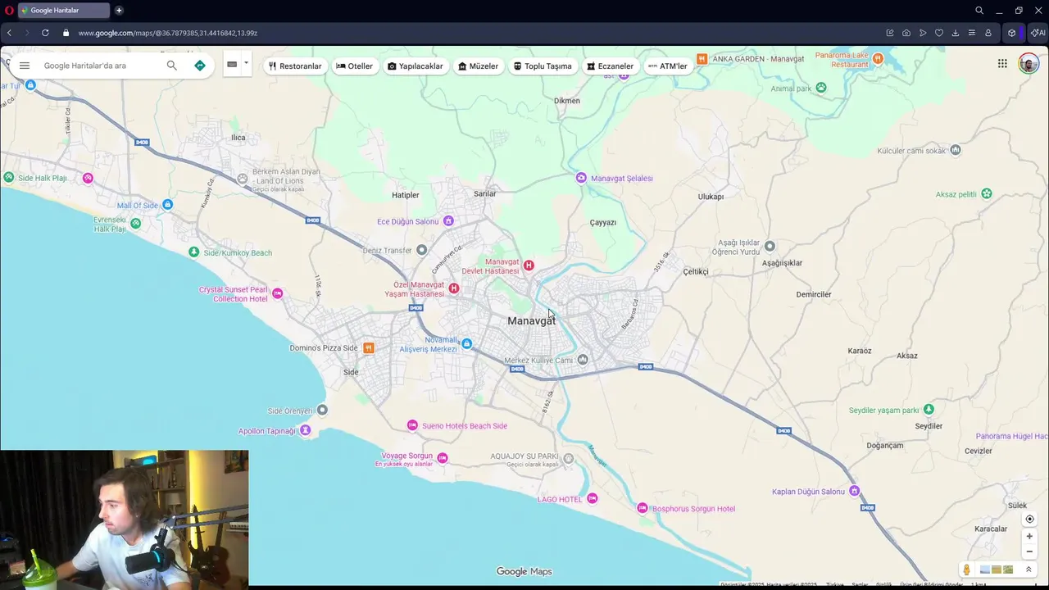The height and width of the screenshot is (590, 1049).
Task: Select the ATM'ler filter chip
Action: pyautogui.click(x=667, y=66)
